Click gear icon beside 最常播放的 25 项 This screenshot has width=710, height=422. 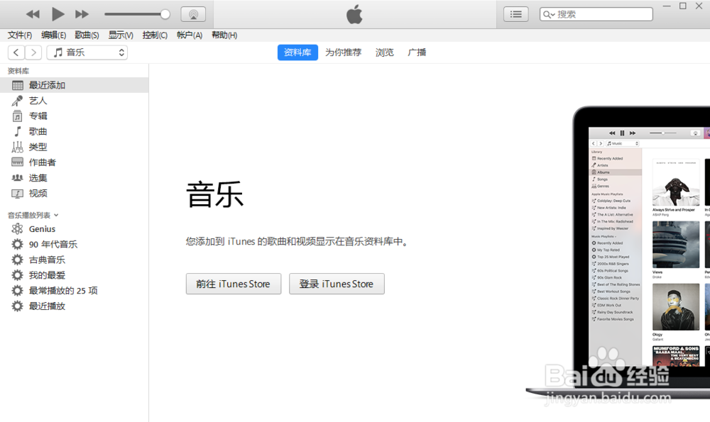pyautogui.click(x=17, y=290)
